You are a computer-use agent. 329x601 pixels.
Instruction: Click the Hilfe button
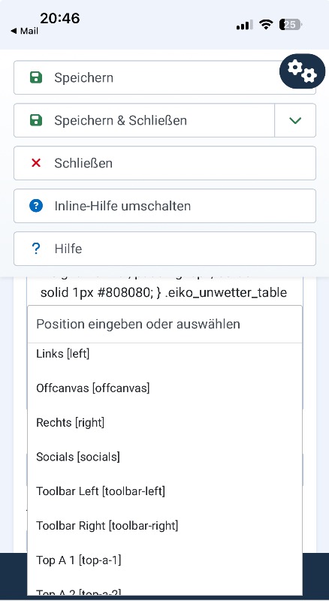point(165,249)
